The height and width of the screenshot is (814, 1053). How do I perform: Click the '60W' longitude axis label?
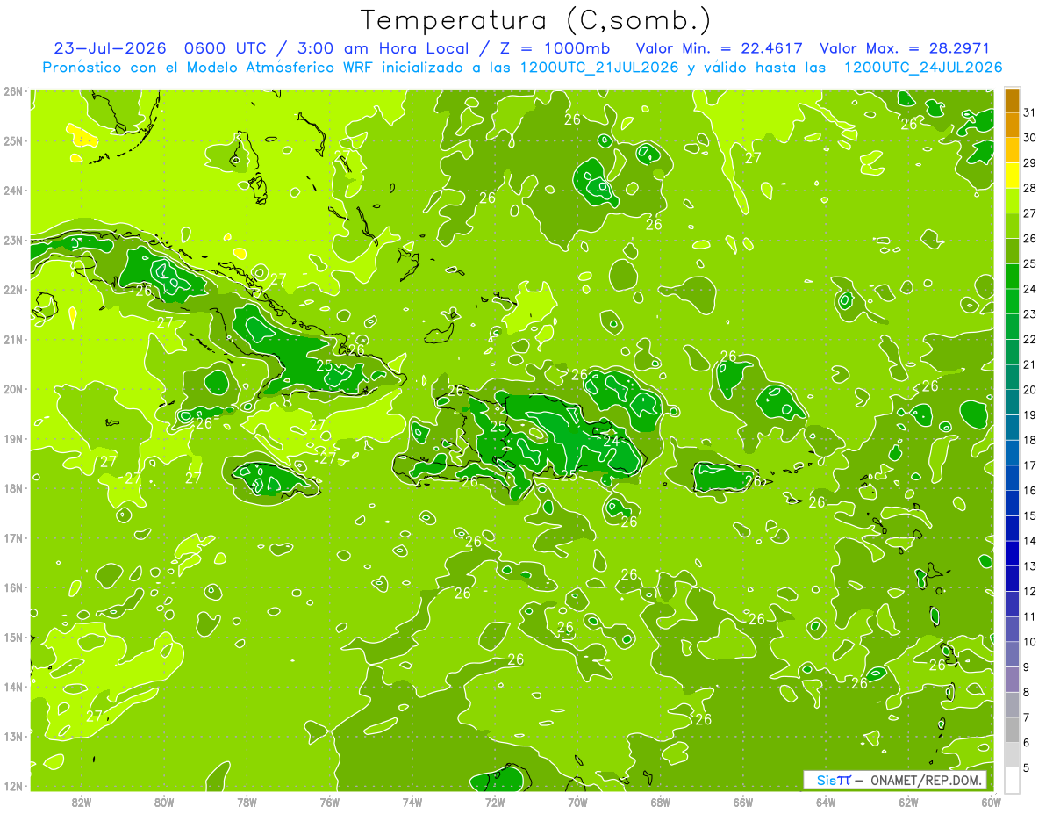[x=991, y=803]
